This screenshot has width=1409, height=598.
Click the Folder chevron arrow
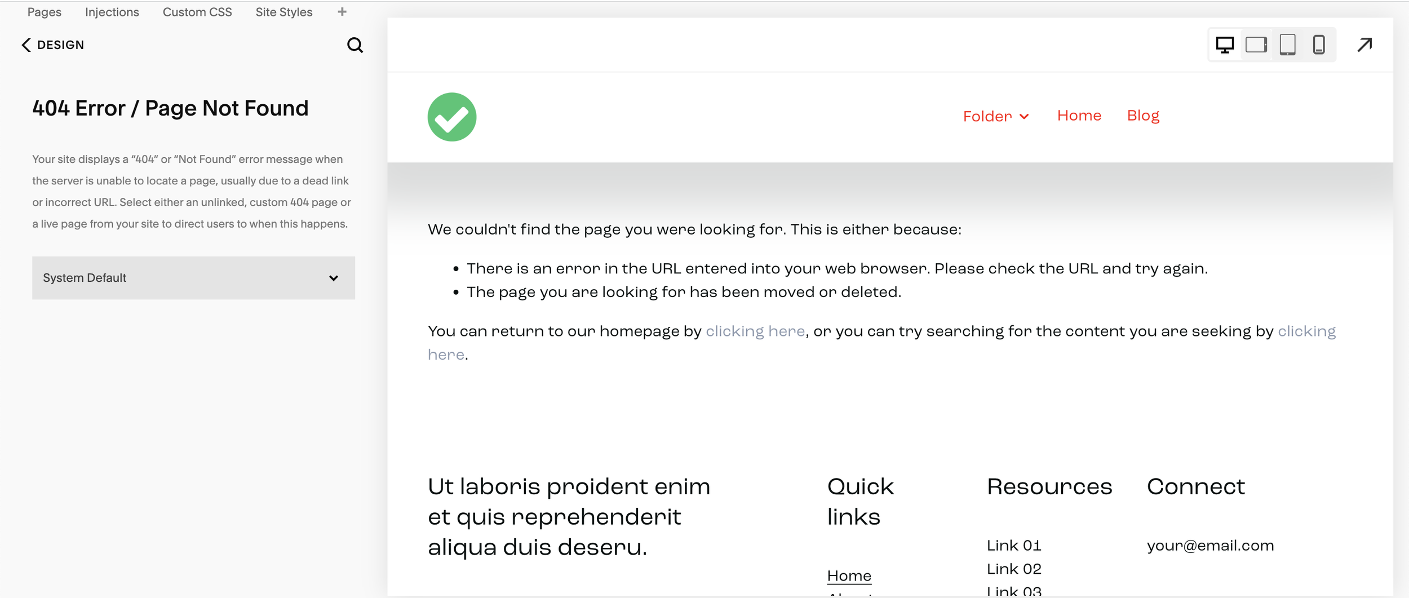1024,117
